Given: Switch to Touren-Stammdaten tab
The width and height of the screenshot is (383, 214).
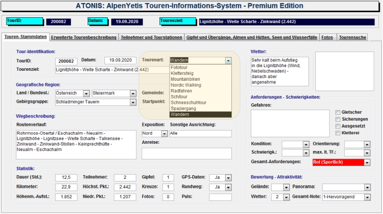Looking at the screenshot, I should 25,37.
